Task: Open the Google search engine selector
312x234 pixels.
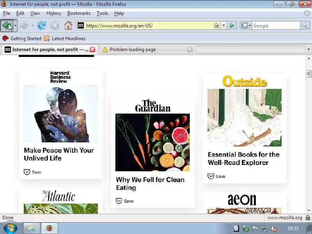Action: [246, 25]
